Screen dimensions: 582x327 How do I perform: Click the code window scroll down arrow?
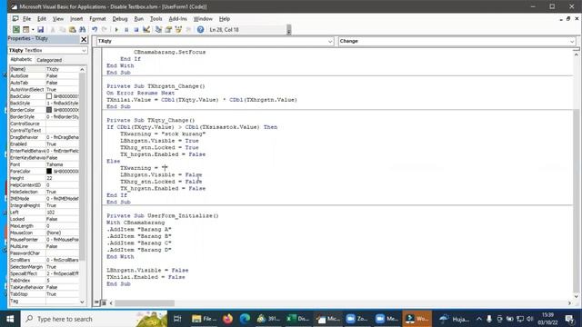(x=576, y=296)
